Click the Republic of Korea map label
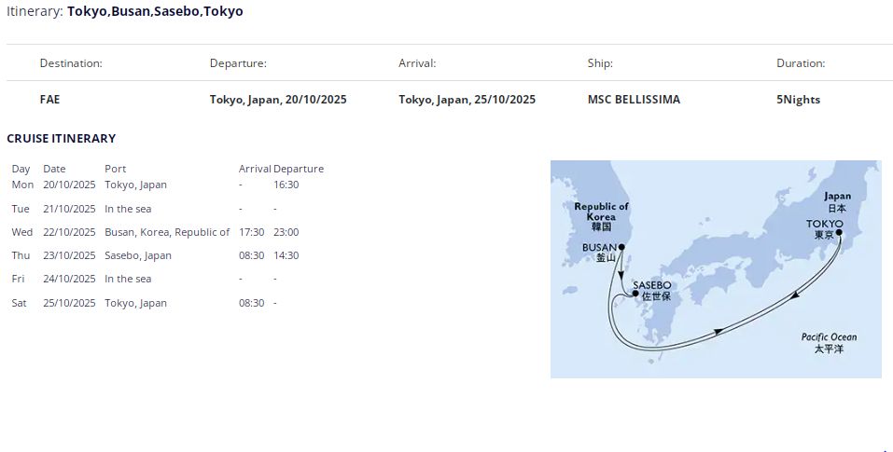This screenshot has width=893, height=452. (x=601, y=212)
